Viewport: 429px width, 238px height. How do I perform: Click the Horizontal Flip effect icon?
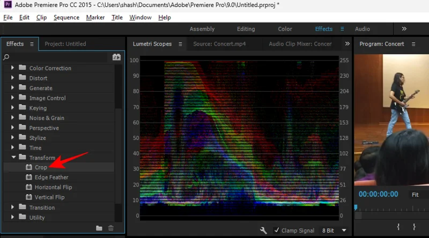point(29,188)
